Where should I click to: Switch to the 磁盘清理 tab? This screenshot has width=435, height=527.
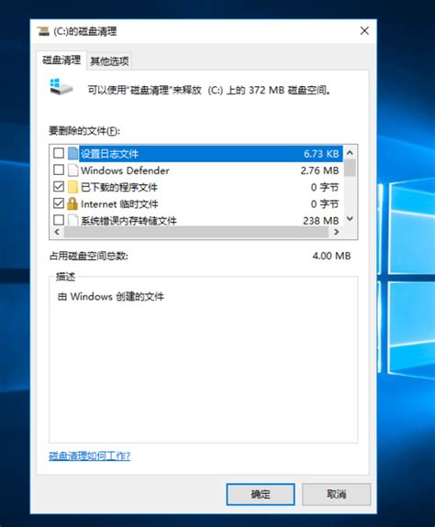pyautogui.click(x=61, y=60)
